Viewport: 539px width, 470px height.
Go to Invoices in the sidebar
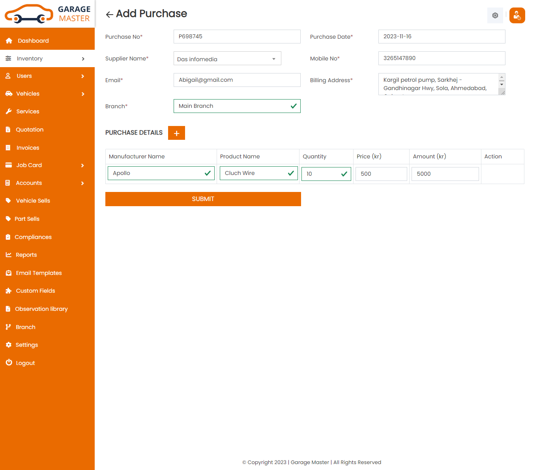28,148
